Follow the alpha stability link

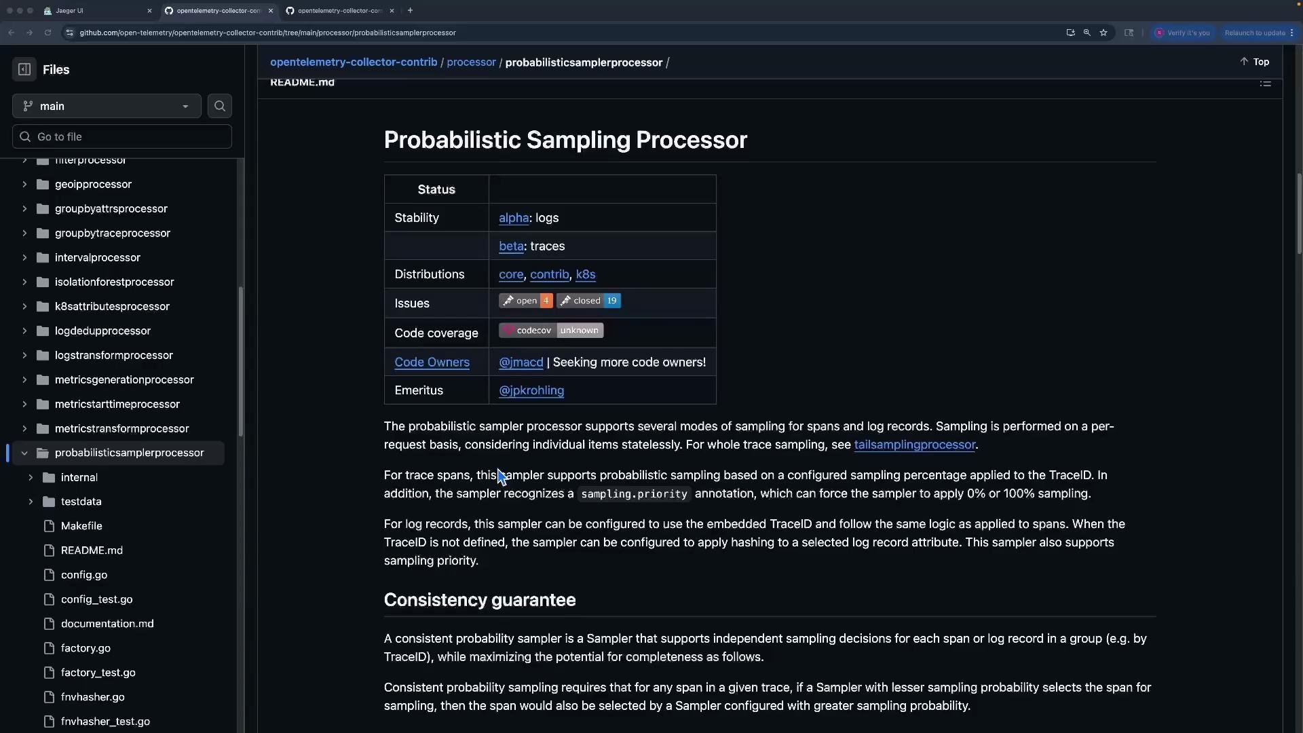tap(514, 218)
